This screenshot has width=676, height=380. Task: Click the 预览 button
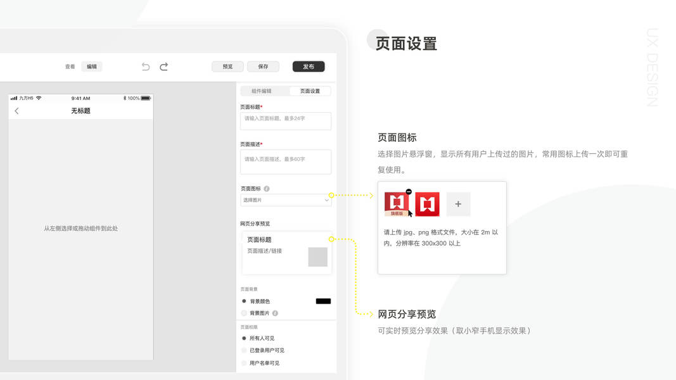[x=227, y=66]
